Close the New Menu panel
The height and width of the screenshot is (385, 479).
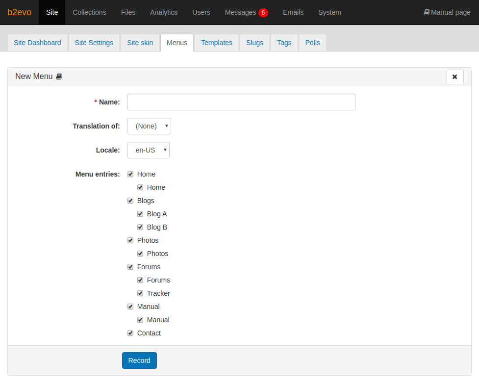(x=455, y=77)
